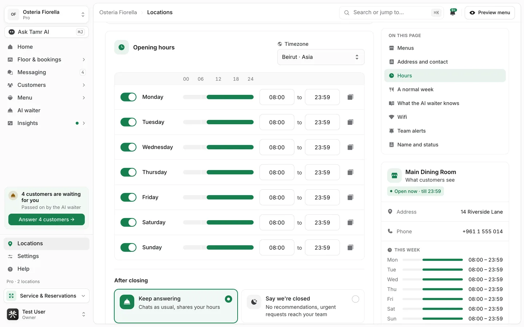
Task: Click the Test User avatar icon
Action: (x=13, y=314)
